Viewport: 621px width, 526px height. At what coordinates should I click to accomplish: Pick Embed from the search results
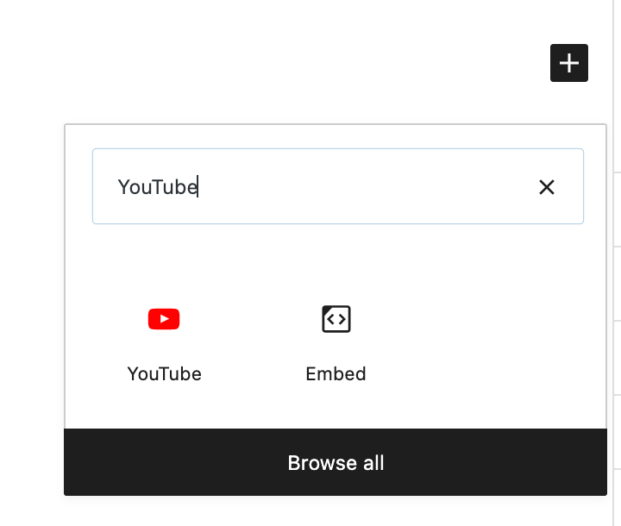pyautogui.click(x=336, y=342)
